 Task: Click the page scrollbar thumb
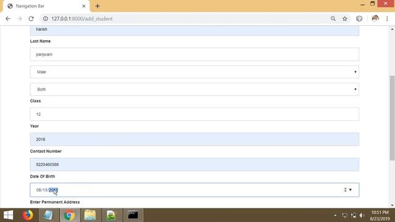pos(392,118)
